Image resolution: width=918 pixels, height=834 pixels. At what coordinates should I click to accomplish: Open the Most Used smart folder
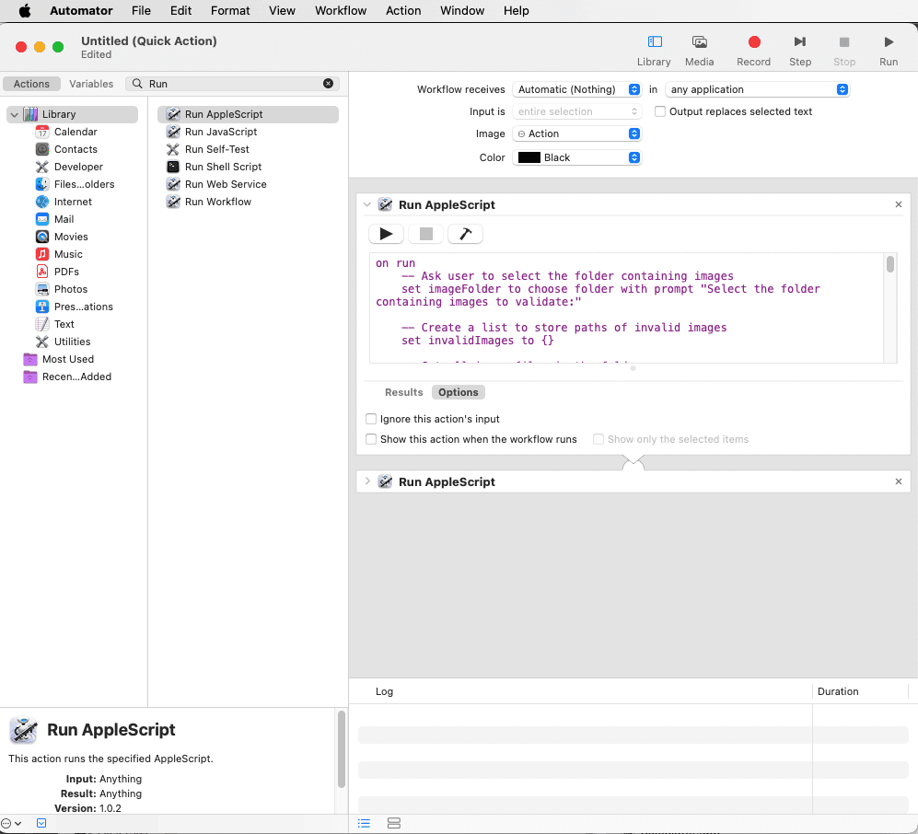68,359
